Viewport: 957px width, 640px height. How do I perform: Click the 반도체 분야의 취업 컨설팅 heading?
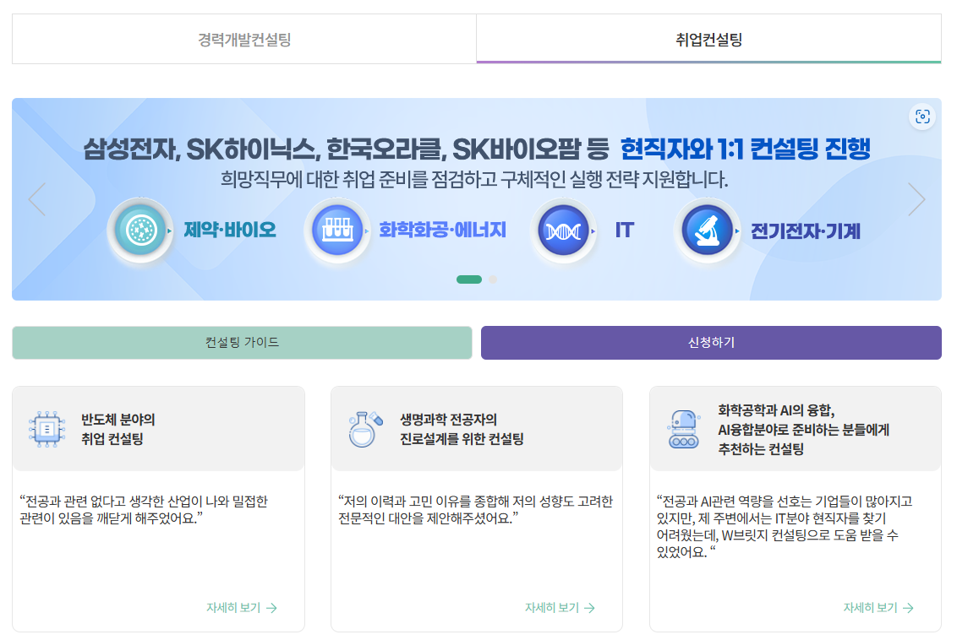118,429
